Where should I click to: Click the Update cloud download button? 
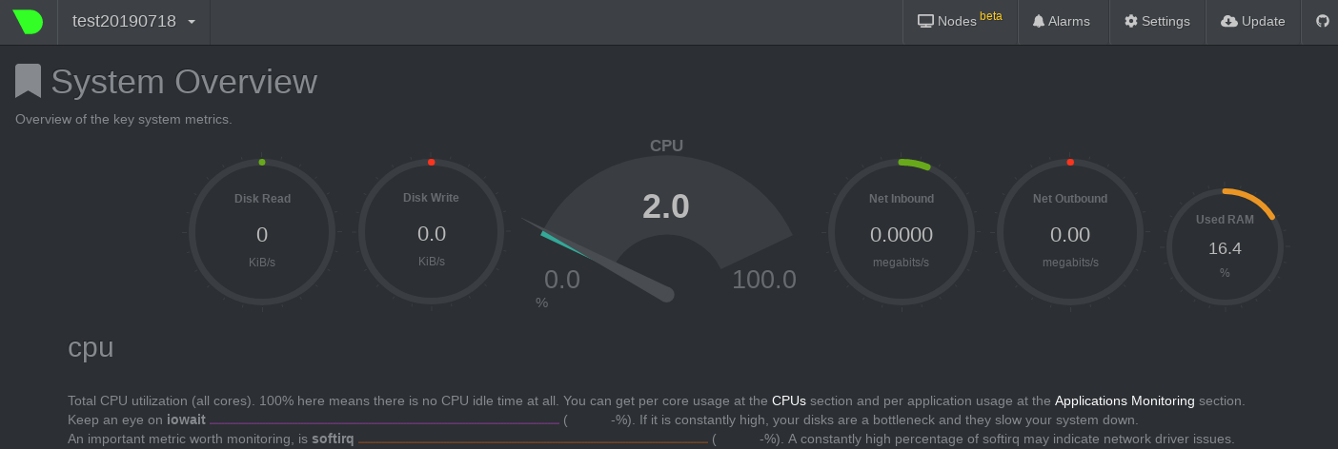click(1252, 21)
